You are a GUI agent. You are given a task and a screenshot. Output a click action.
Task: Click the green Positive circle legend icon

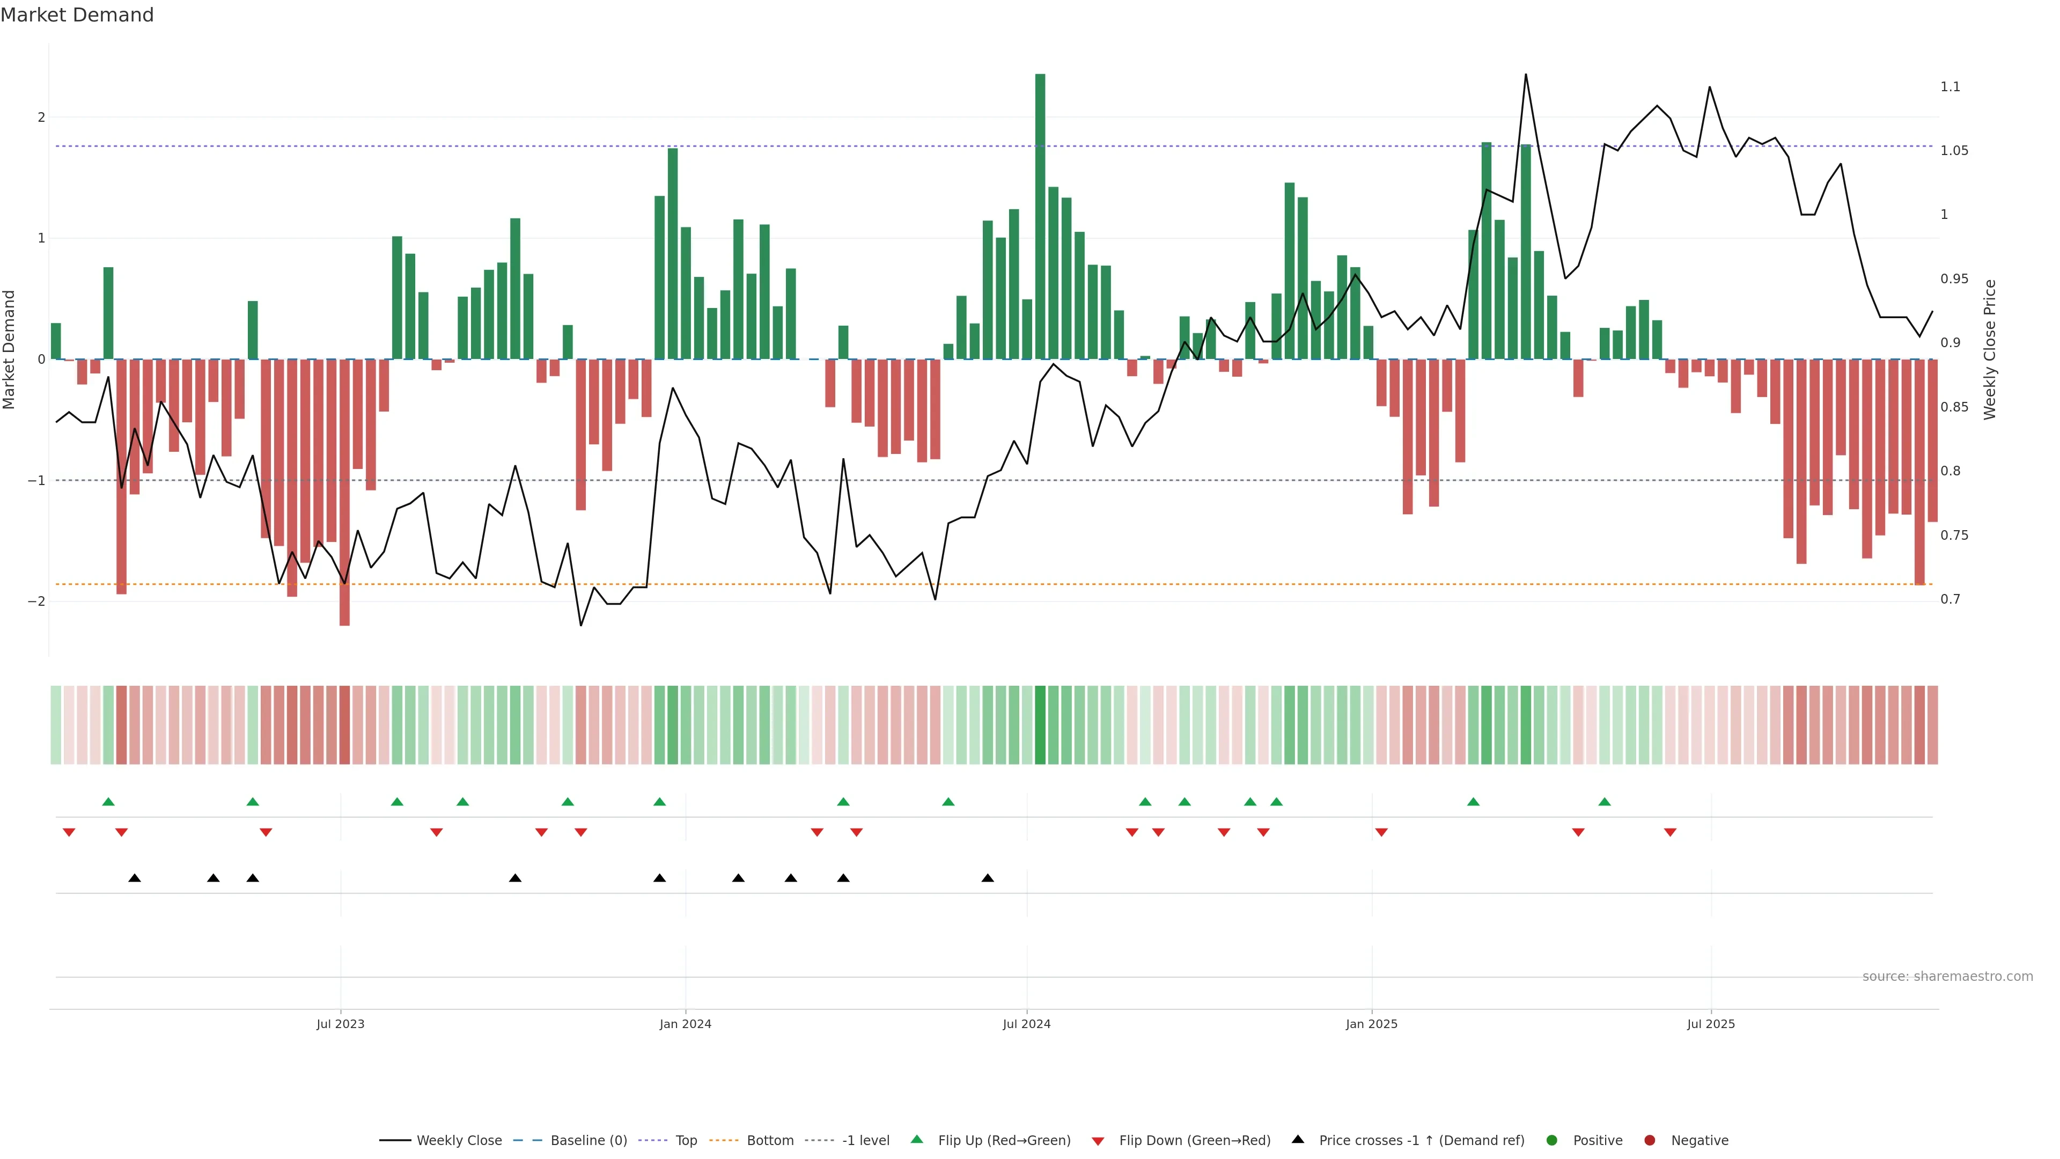pos(1552,1141)
